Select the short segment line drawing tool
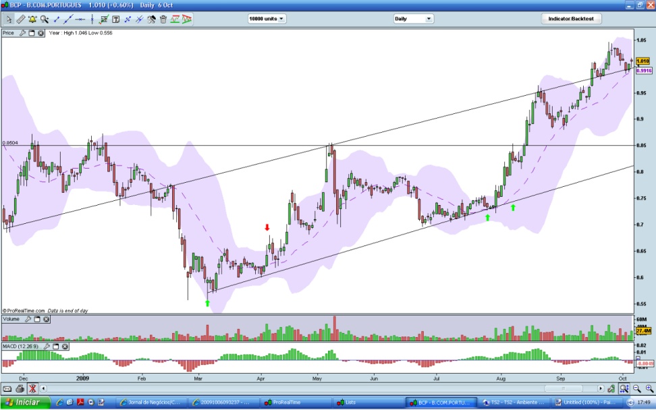This screenshot has height=410, width=656. (57, 20)
